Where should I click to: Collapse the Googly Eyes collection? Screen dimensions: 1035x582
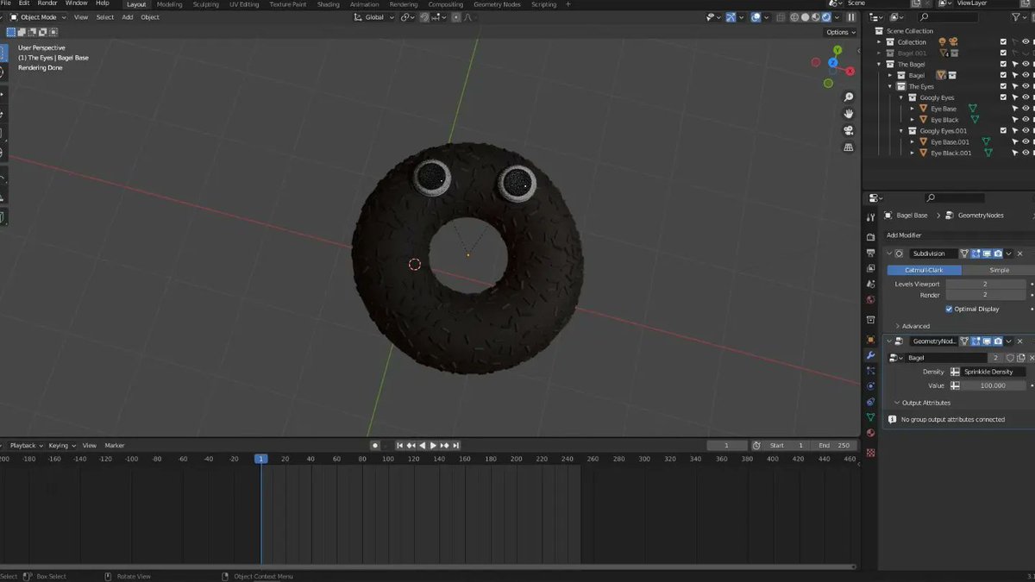pos(901,97)
